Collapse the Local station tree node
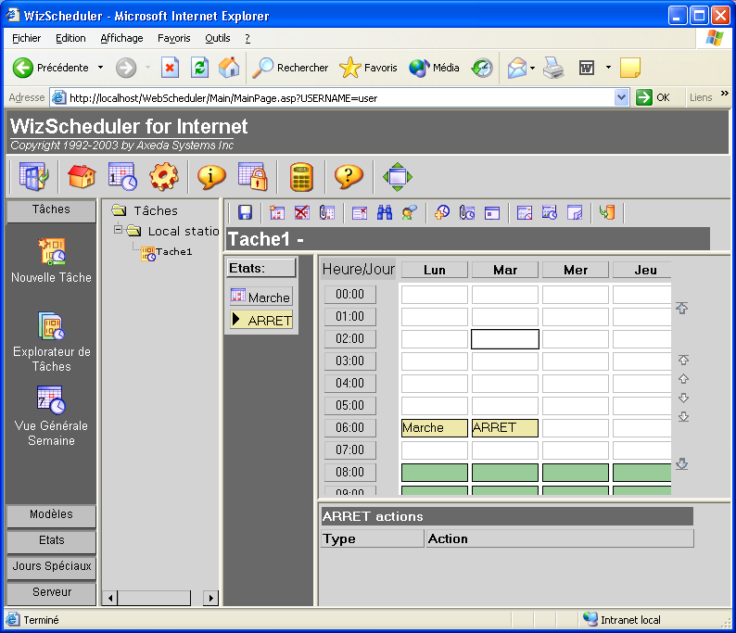736x633 pixels. pyautogui.click(x=119, y=230)
